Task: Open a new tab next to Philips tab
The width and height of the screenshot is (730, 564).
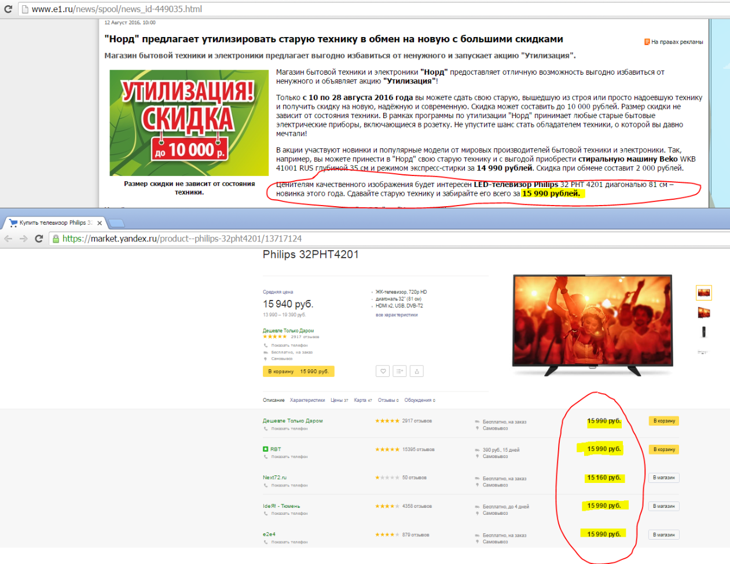Action: 116,223
